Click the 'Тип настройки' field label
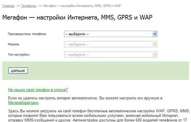The width and height of the screenshot is (191, 122). point(18,55)
